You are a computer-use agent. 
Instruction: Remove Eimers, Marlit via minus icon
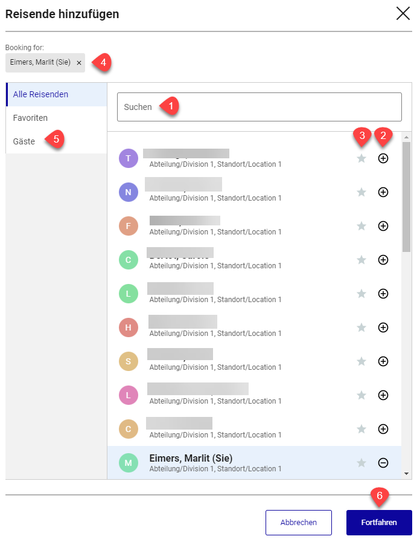pos(383,463)
